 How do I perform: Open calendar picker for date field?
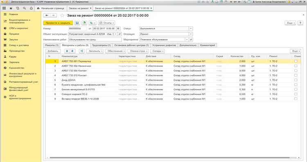click(118, 29)
